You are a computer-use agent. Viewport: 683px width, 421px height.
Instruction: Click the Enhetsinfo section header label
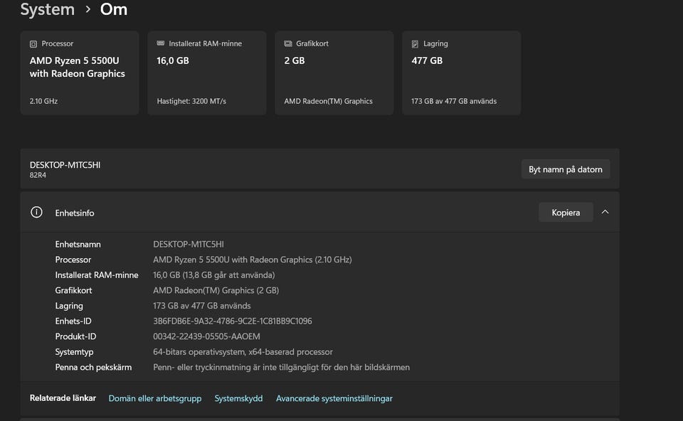[x=75, y=213]
